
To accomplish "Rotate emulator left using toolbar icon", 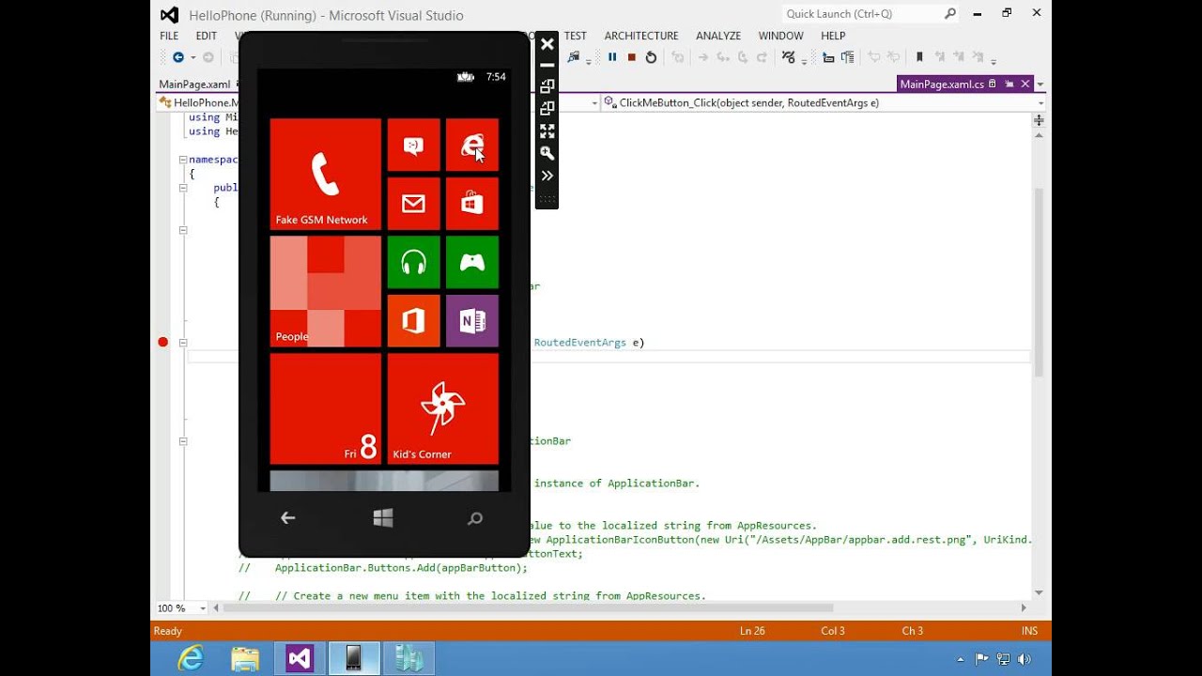I will (547, 86).
